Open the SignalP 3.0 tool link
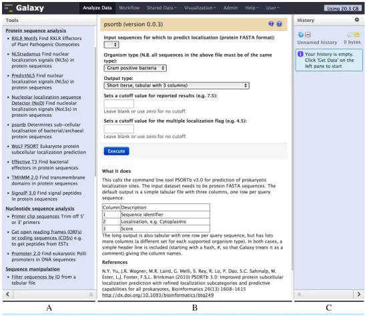Viewport: 365px width, 316px height. coord(24,193)
